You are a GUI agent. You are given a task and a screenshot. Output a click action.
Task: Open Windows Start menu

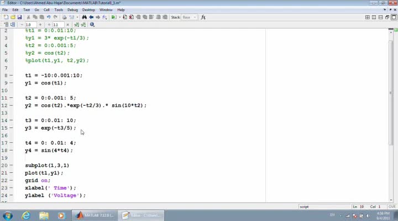pos(8,215)
